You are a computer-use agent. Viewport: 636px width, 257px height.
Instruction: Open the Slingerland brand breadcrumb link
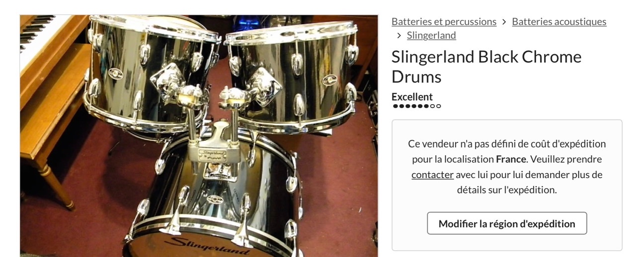(x=431, y=35)
